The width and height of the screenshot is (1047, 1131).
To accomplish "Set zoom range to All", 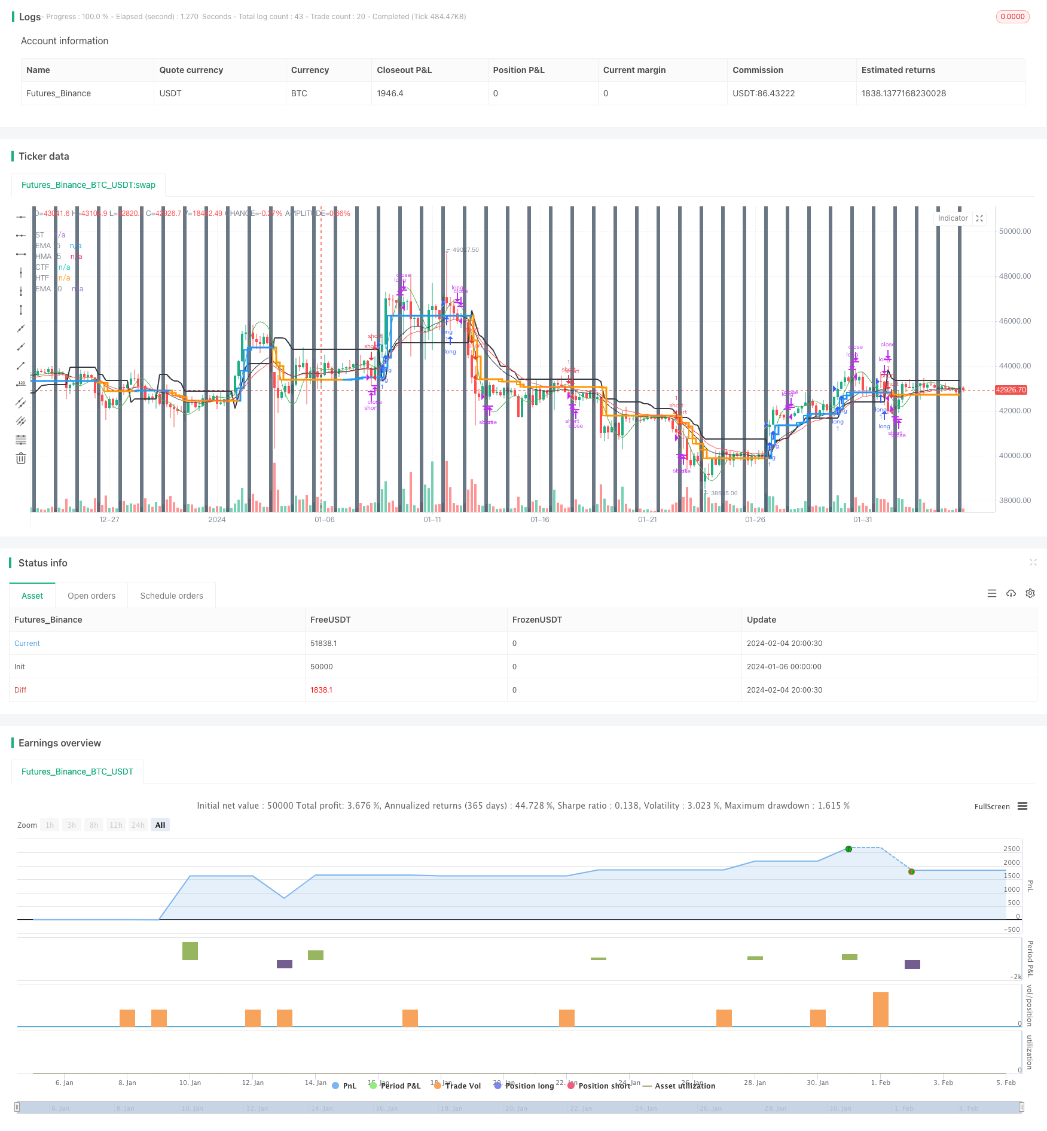I will click(x=160, y=825).
